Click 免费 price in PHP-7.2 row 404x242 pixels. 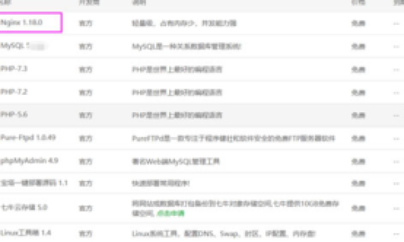coord(358,93)
